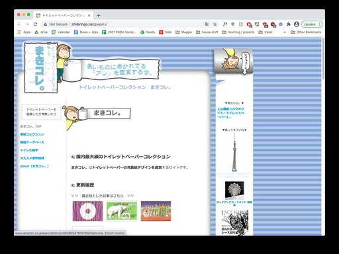Click the green polar bear thumbnail

click(x=122, y=211)
